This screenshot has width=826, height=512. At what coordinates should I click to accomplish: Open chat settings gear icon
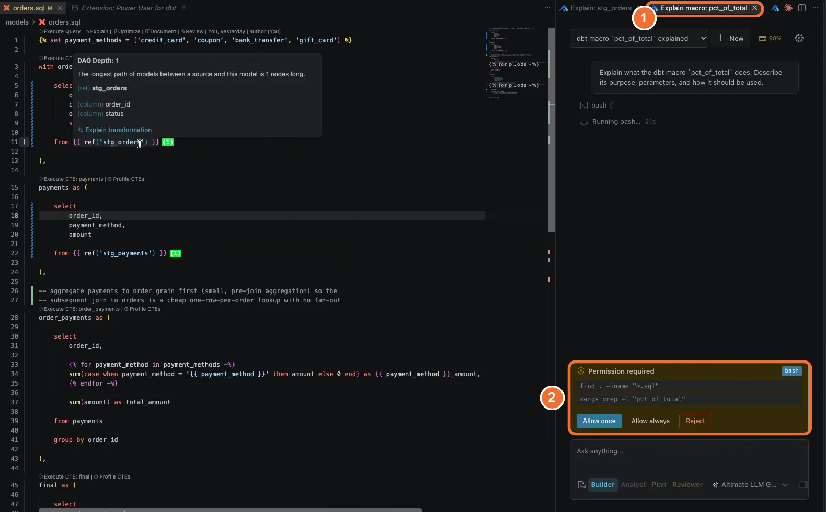click(x=799, y=38)
